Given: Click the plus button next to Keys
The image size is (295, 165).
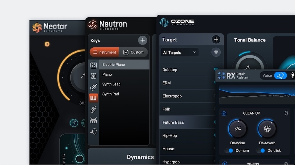Looking at the screenshot, I should click(x=142, y=40).
